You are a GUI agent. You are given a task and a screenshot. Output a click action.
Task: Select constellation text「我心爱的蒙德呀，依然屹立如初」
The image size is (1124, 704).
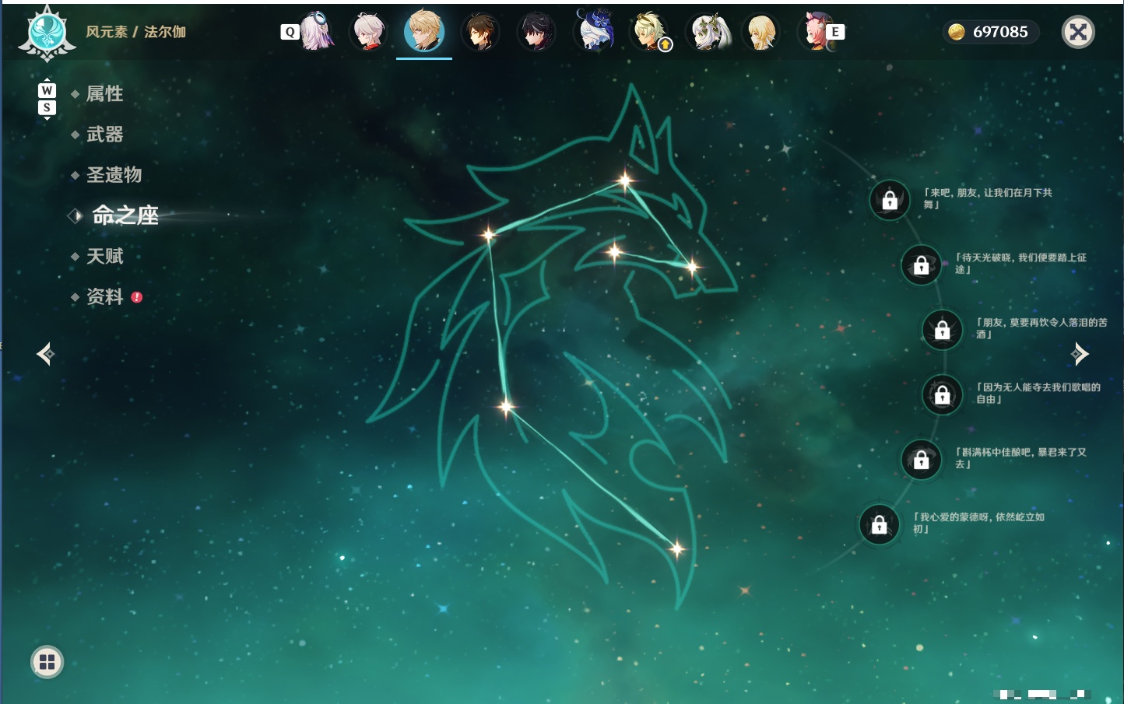tap(978, 523)
